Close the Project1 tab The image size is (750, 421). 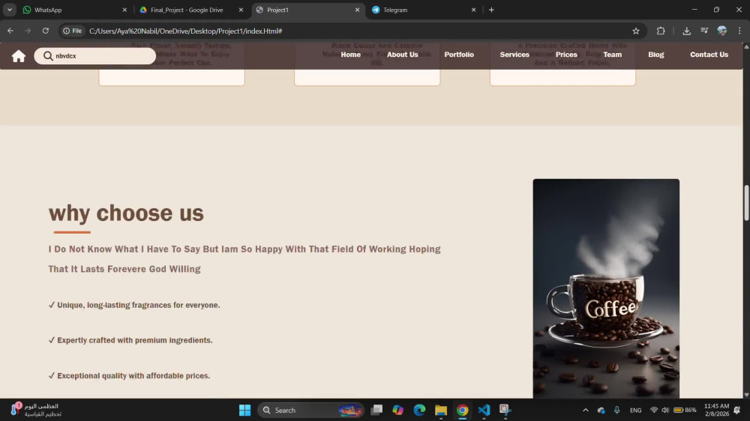click(357, 10)
